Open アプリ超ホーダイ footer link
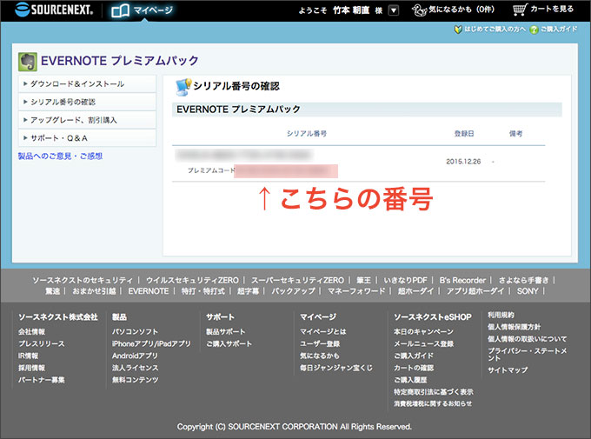591x439 pixels. (x=475, y=291)
